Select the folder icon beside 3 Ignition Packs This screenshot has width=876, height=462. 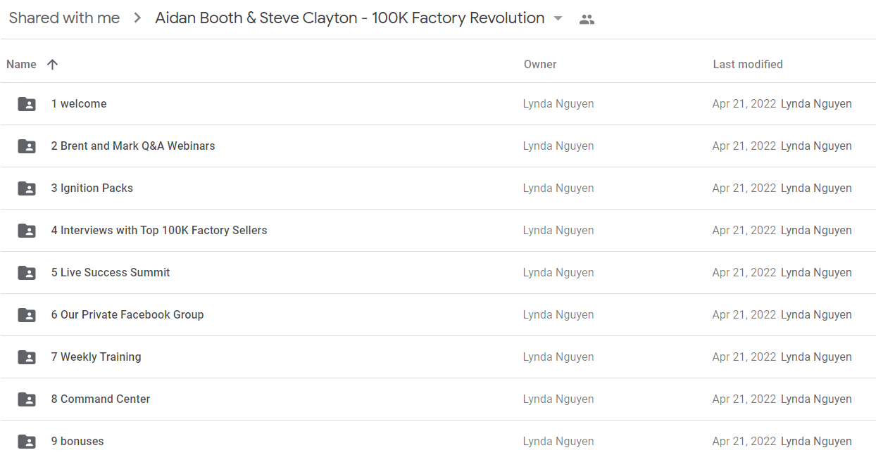[27, 188]
